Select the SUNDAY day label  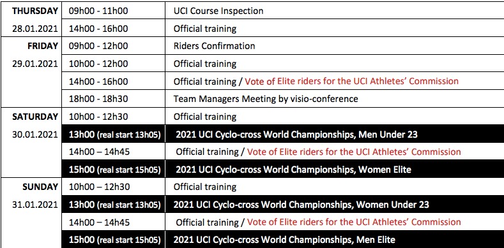click(x=40, y=187)
